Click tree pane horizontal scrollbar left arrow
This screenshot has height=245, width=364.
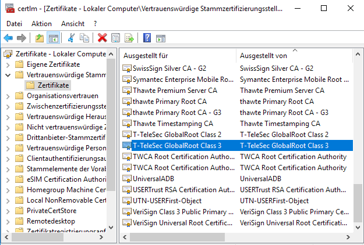coord(6,237)
